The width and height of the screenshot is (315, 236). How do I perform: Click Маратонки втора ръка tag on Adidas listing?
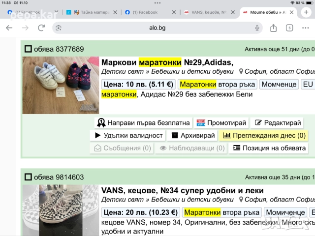(x=218, y=84)
